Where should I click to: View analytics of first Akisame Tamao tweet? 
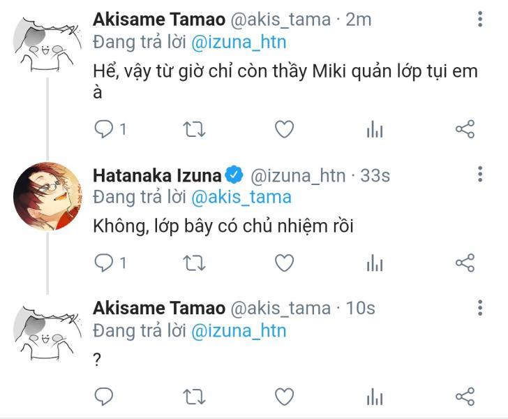click(x=375, y=129)
